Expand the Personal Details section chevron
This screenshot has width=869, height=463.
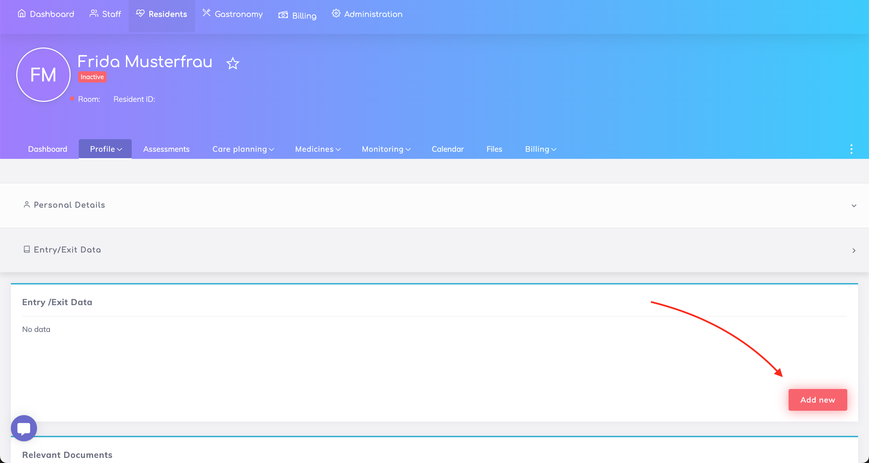[854, 206]
